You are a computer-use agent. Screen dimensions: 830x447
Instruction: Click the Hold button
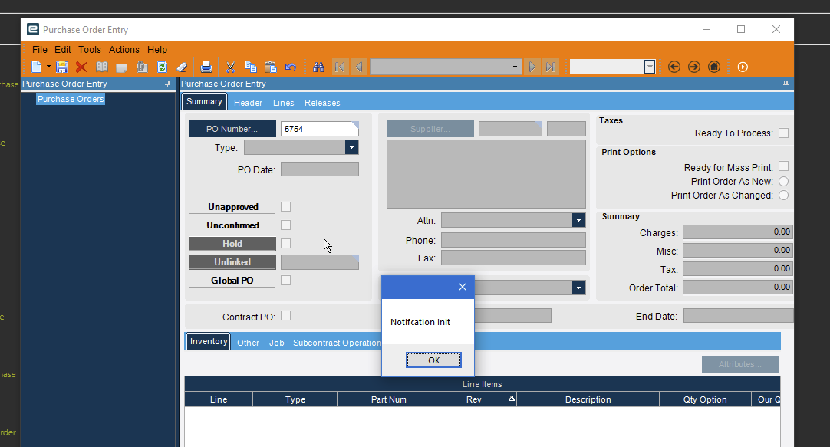232,244
